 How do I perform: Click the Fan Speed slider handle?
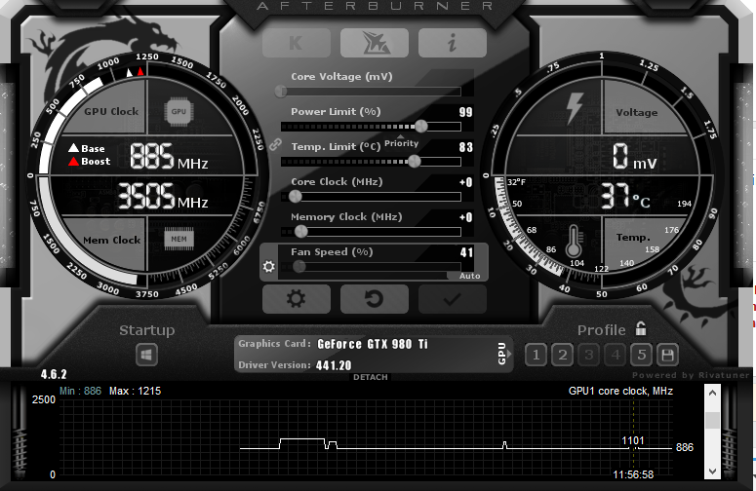(x=298, y=266)
